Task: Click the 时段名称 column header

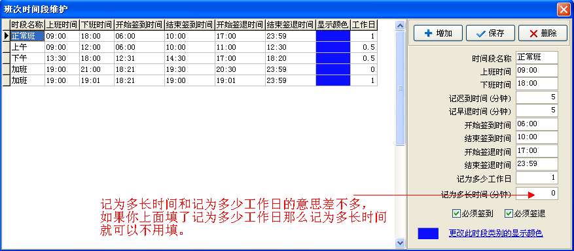Action: click(27, 25)
